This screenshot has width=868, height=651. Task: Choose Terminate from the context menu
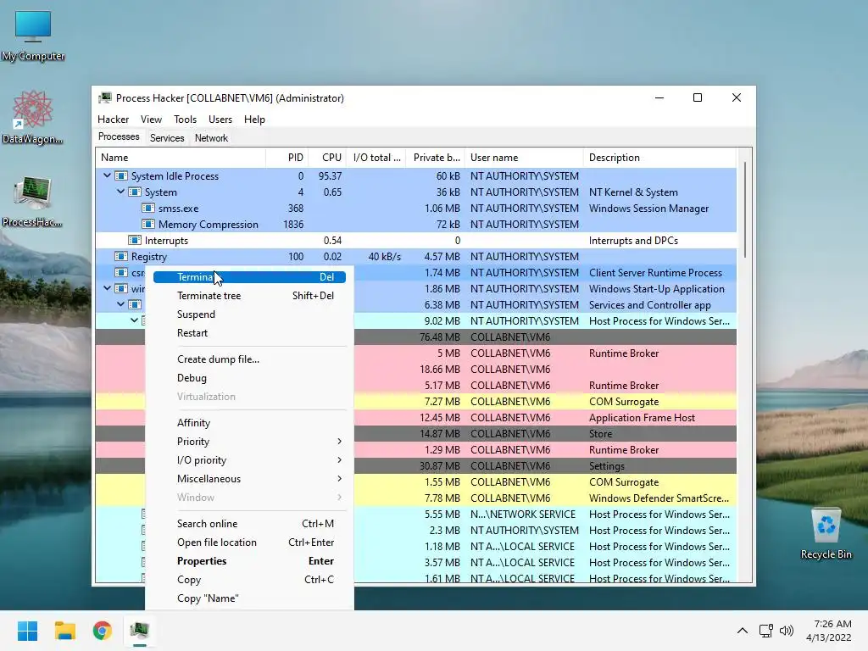(249, 277)
